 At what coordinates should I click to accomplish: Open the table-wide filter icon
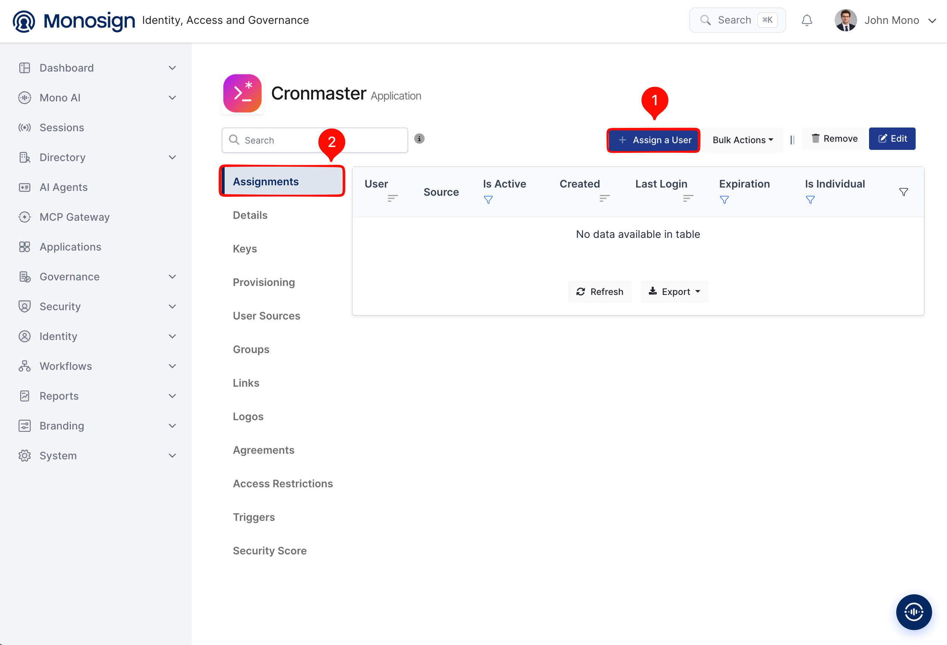point(903,192)
